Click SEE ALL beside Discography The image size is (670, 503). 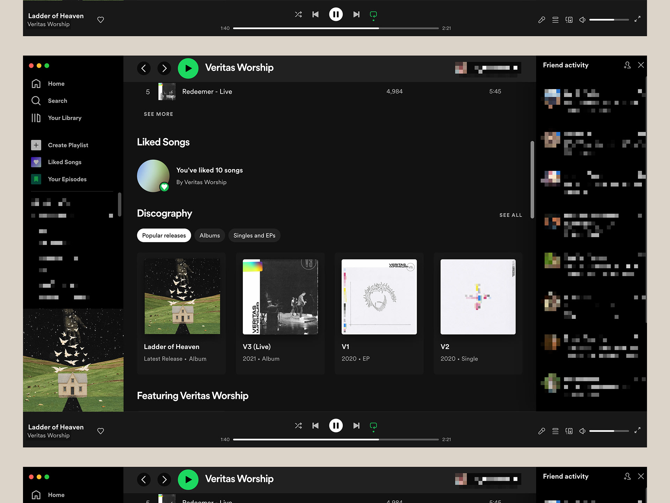[x=511, y=215]
